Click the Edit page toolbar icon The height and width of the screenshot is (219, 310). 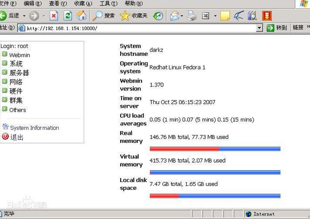point(205,16)
